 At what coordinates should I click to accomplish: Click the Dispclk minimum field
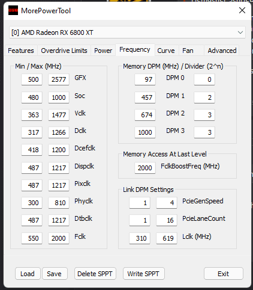pyautogui.click(x=32, y=168)
